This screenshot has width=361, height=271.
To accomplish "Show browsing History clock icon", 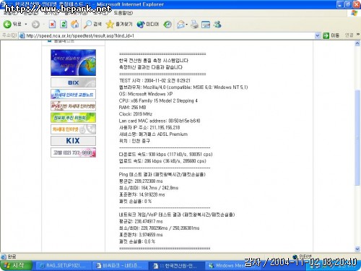I will [168, 25].
